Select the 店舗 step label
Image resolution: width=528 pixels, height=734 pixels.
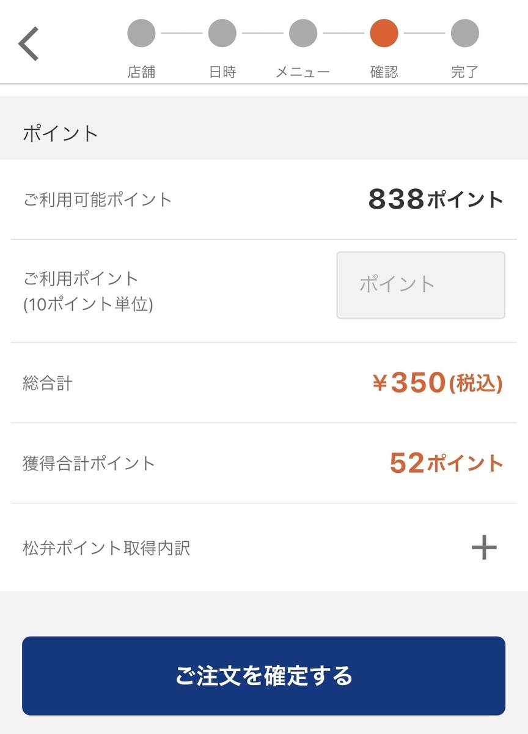point(141,72)
